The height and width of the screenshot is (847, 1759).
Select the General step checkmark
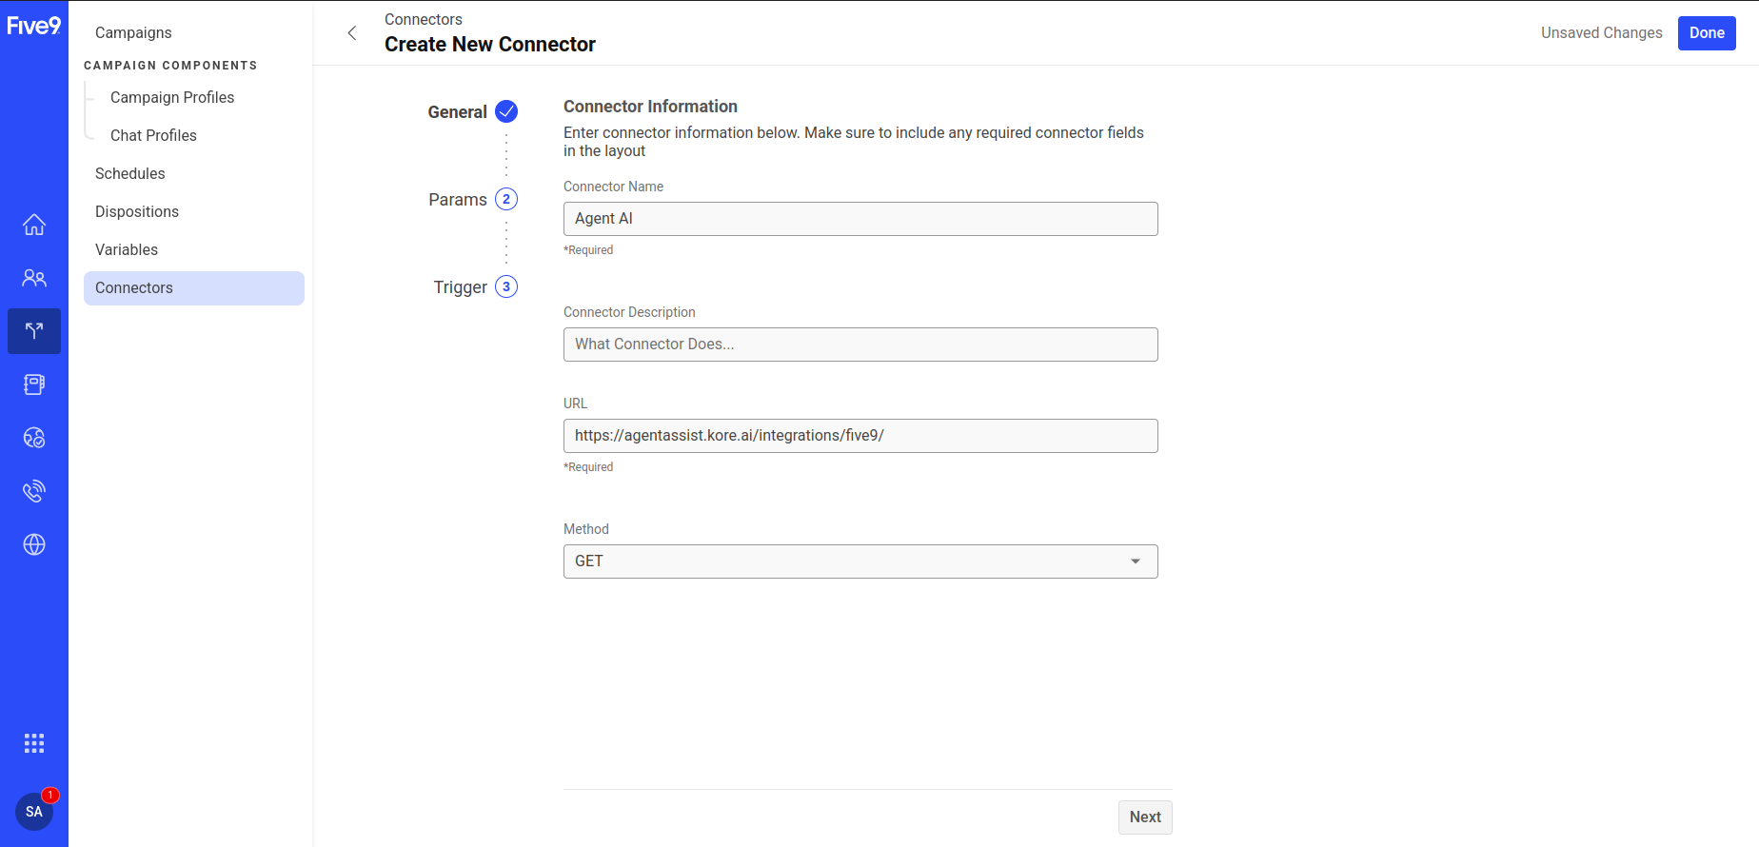506,111
